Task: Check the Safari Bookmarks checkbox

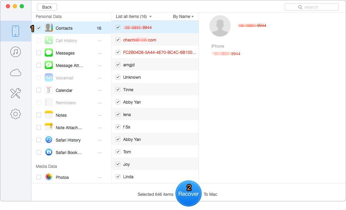Action: point(39,152)
